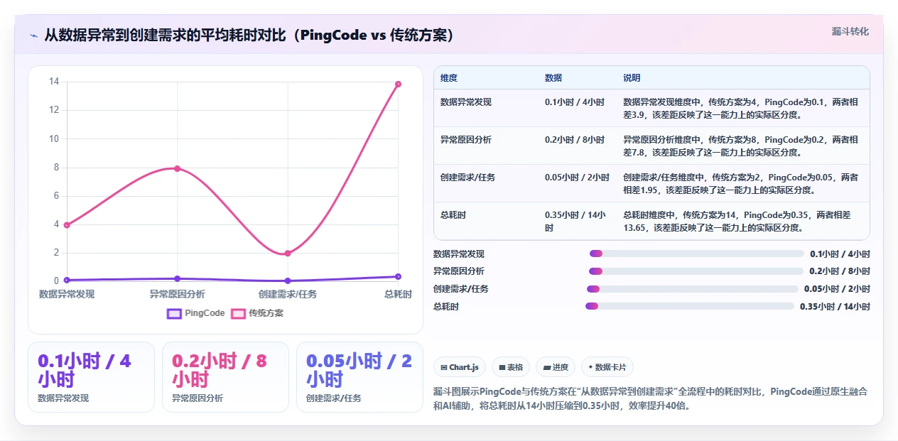Click table cell 0.35小时 / 14小时
The width and height of the screenshot is (898, 441).
tap(576, 222)
